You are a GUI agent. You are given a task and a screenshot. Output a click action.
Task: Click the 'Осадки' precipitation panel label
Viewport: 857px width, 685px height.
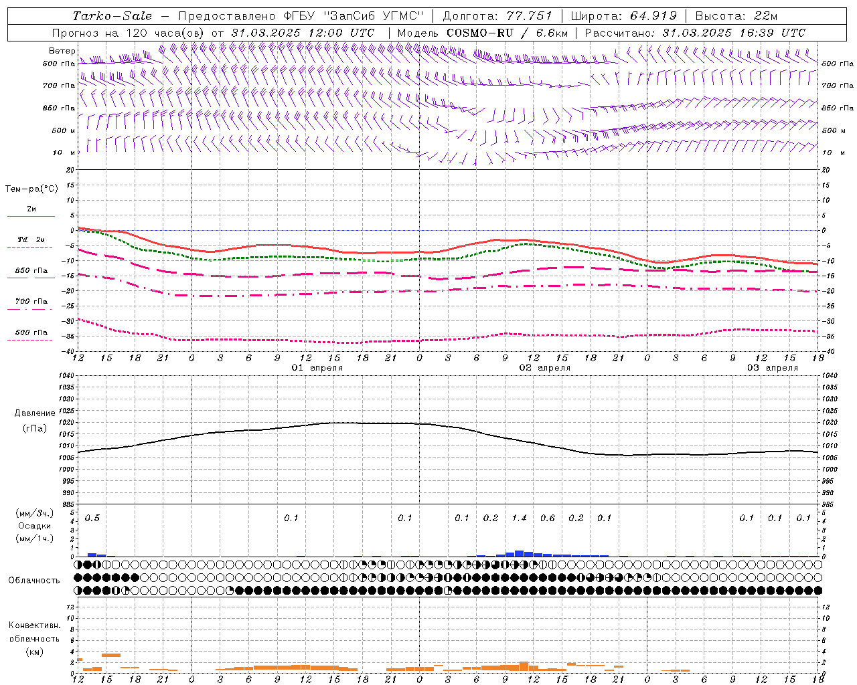tap(34, 526)
